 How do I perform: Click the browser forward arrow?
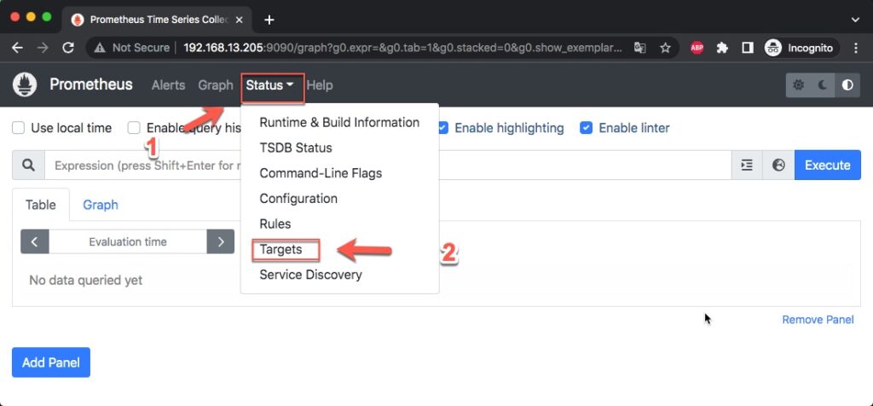[43, 48]
